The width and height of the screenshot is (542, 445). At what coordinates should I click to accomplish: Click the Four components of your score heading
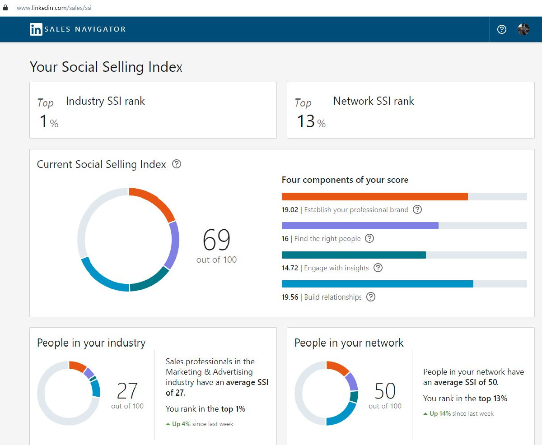pyautogui.click(x=345, y=180)
